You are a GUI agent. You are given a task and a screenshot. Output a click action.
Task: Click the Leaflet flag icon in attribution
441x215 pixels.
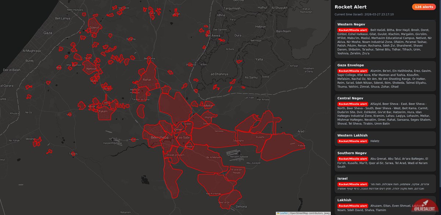pos(278,213)
